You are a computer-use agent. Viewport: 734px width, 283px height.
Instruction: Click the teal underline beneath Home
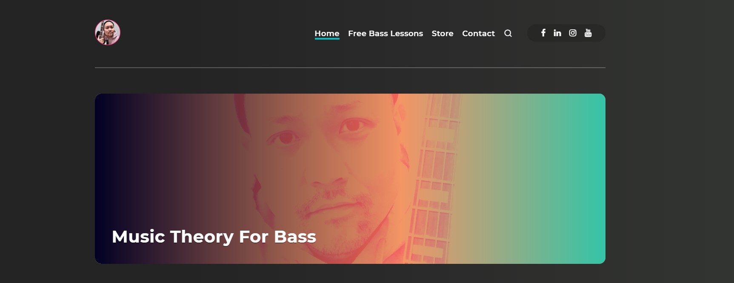point(327,39)
